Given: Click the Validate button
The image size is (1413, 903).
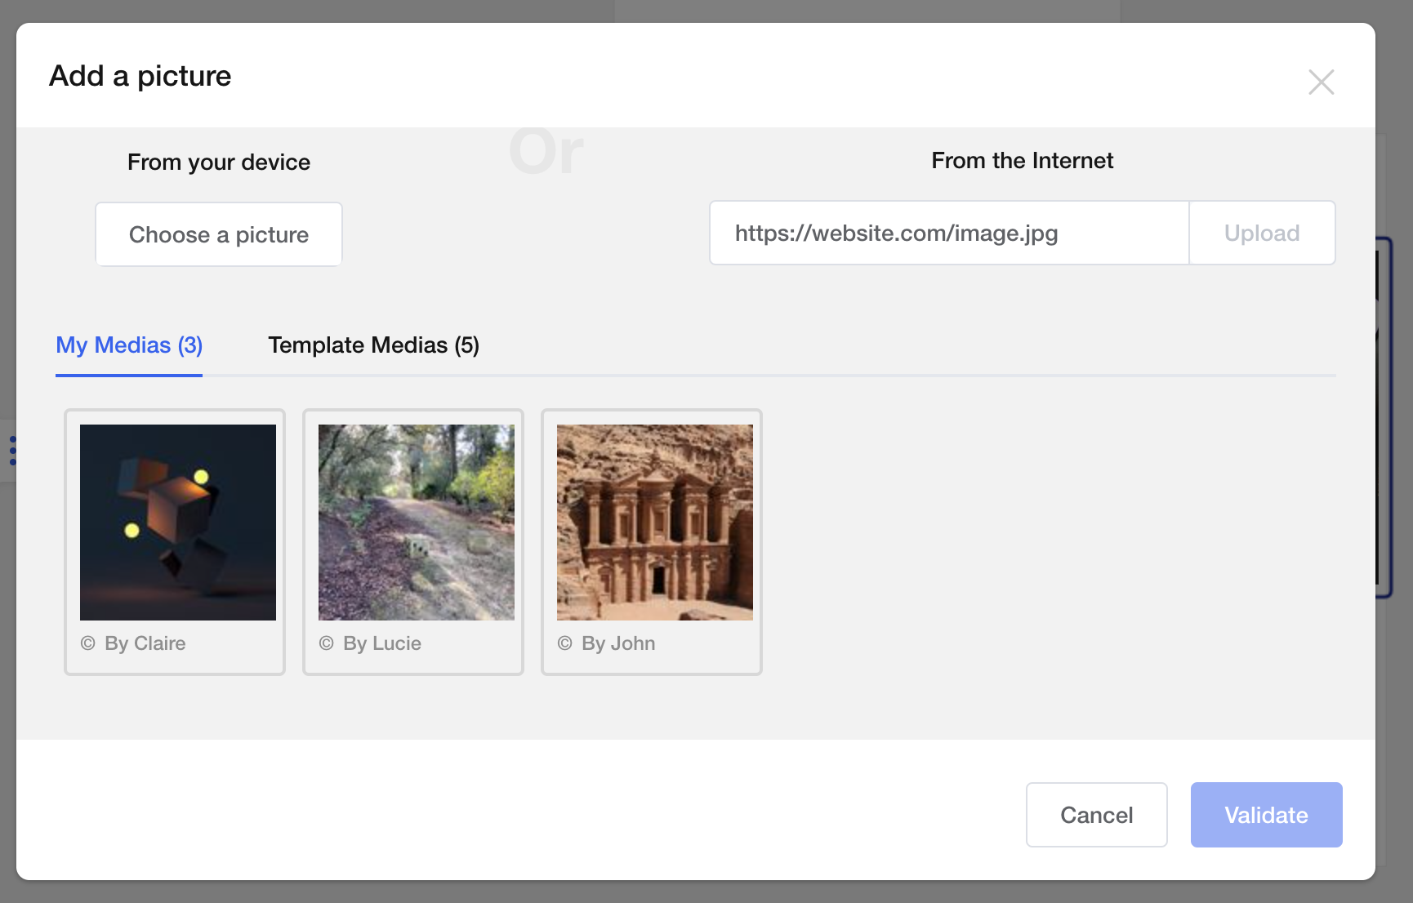Looking at the screenshot, I should [1266, 815].
